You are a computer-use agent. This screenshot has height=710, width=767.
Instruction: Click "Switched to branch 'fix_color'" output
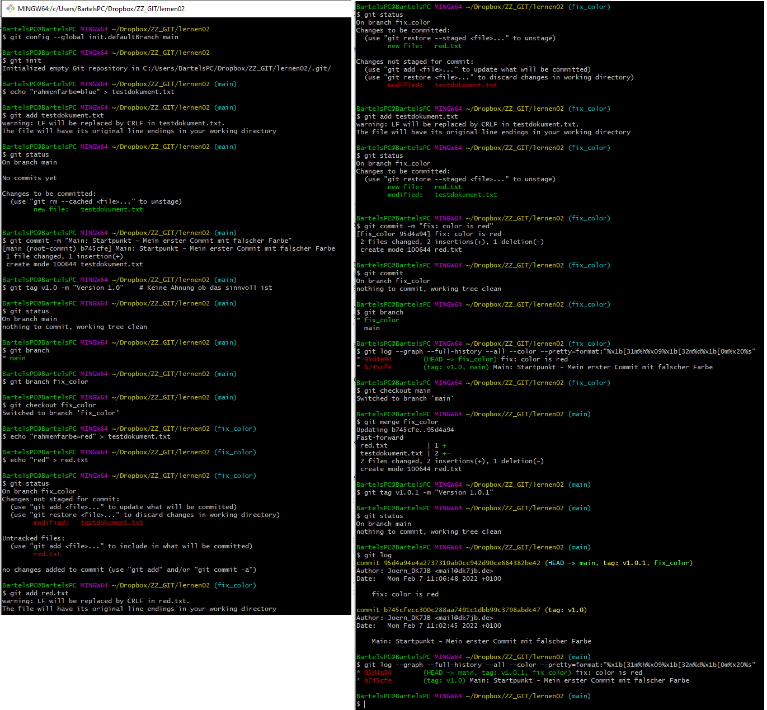click(x=61, y=413)
